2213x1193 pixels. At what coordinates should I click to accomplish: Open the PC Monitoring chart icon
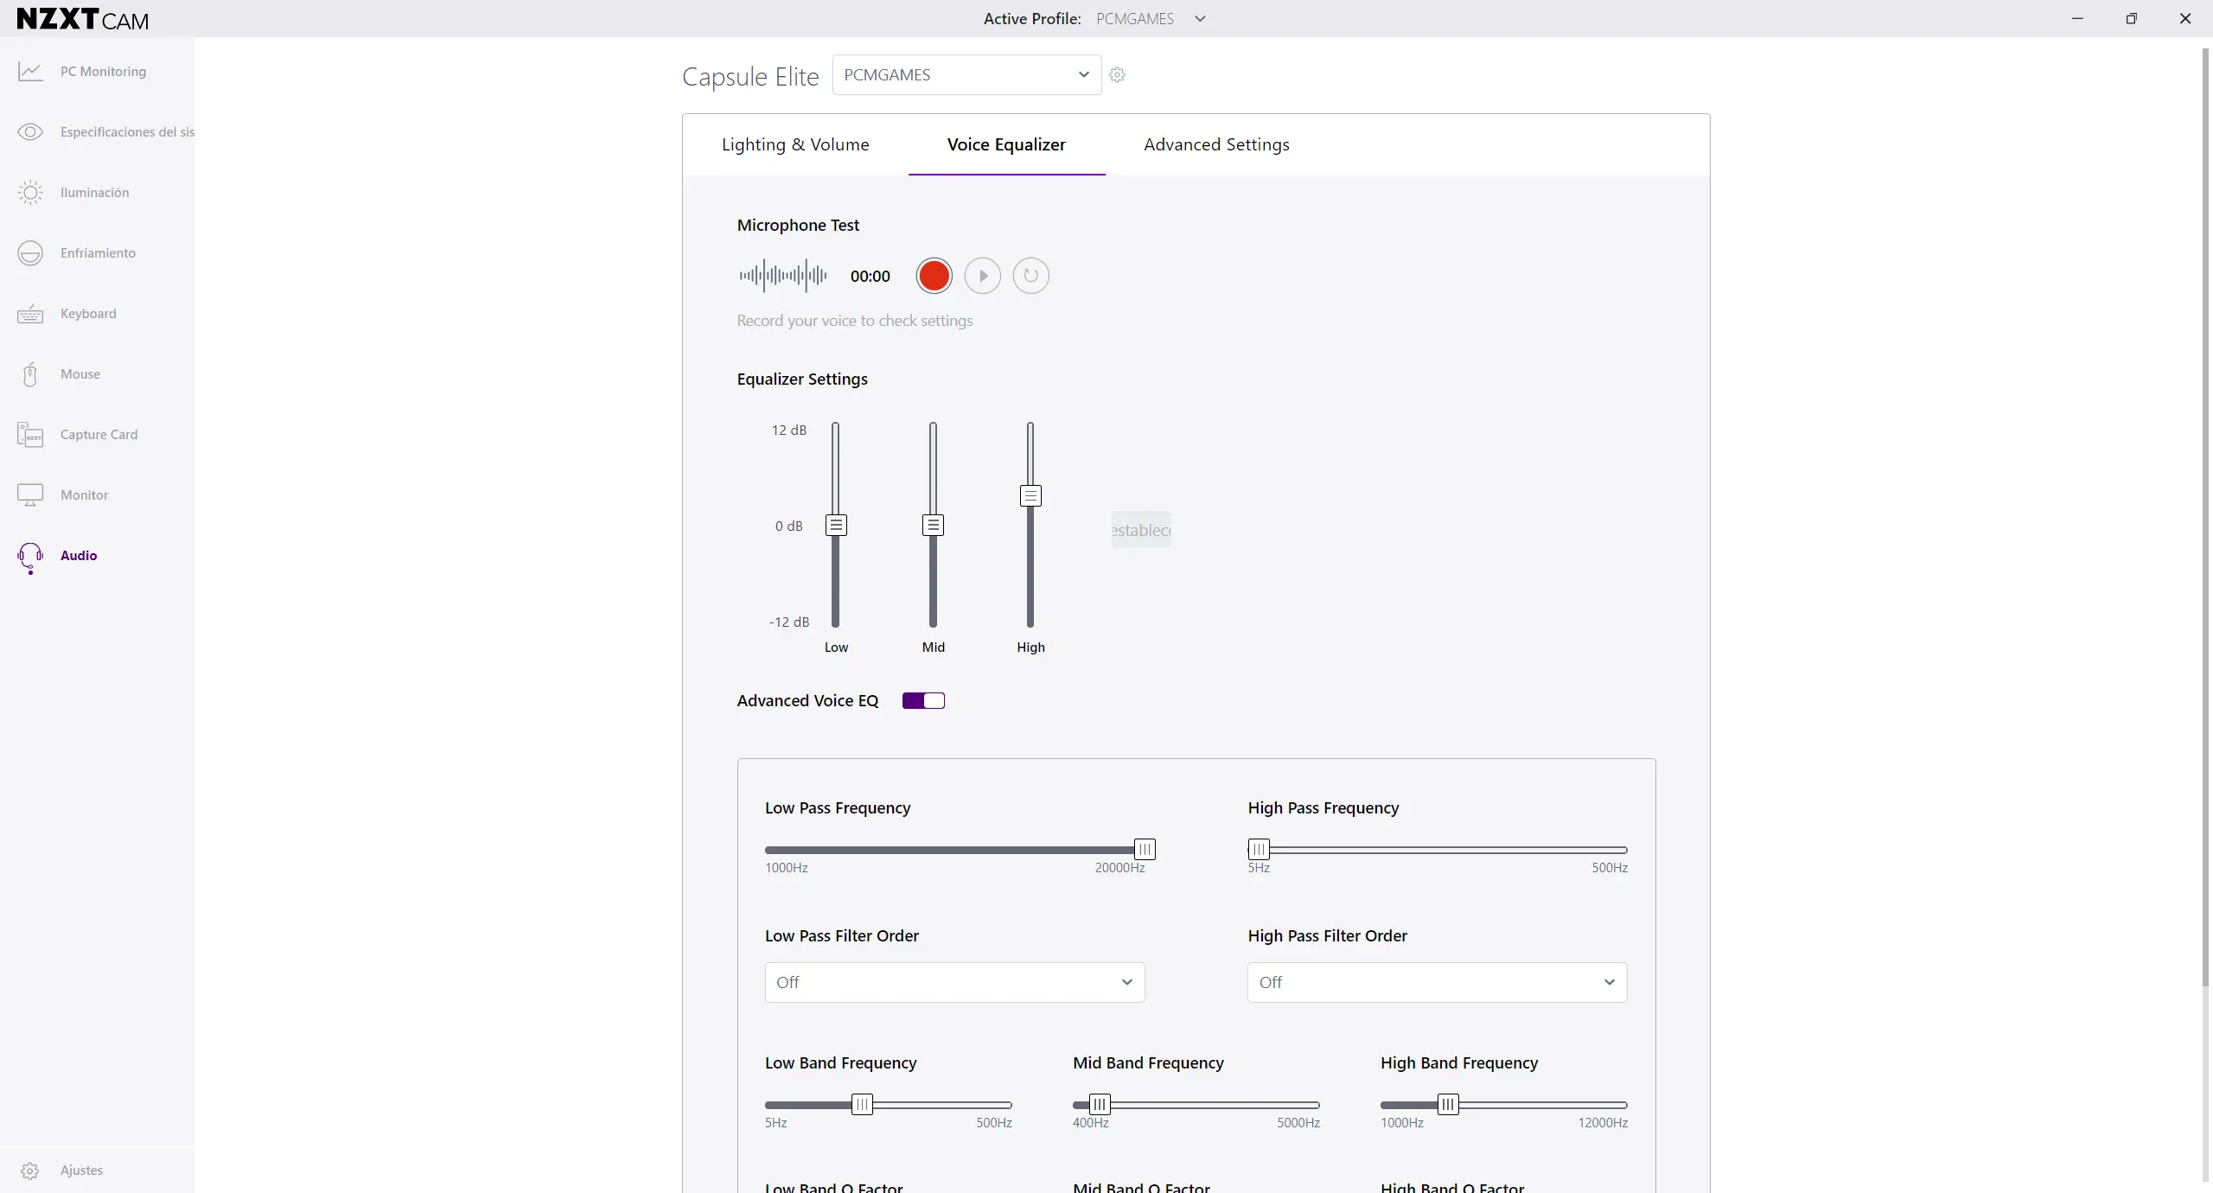[x=30, y=72]
